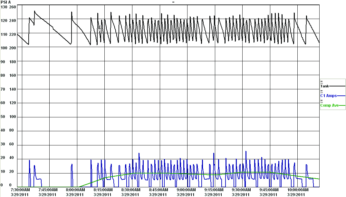Click the 110 220 y-axis label
This screenshot has width=346, height=197.
(8, 34)
